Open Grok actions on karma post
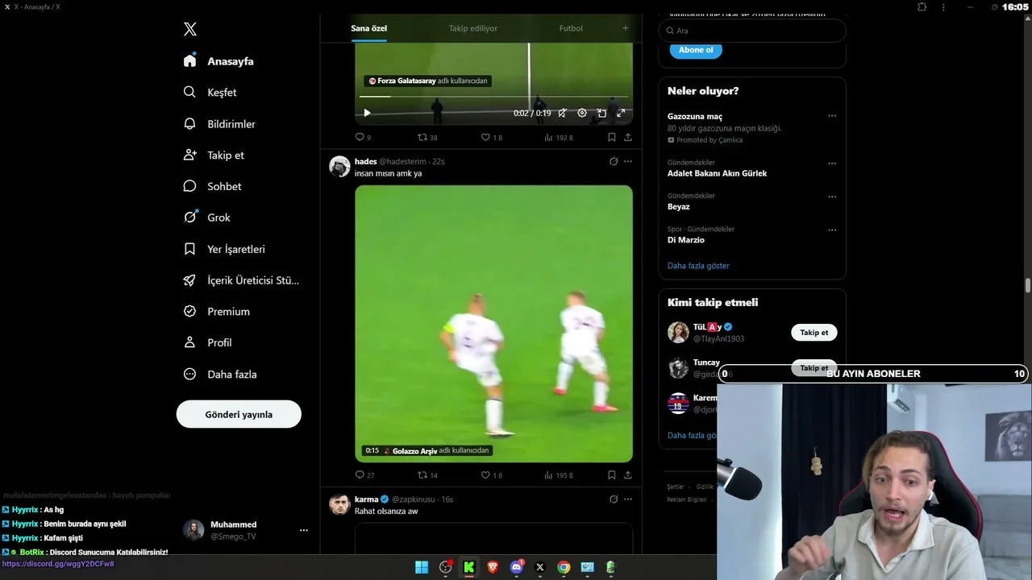Image resolution: width=1032 pixels, height=580 pixels. coord(614,499)
